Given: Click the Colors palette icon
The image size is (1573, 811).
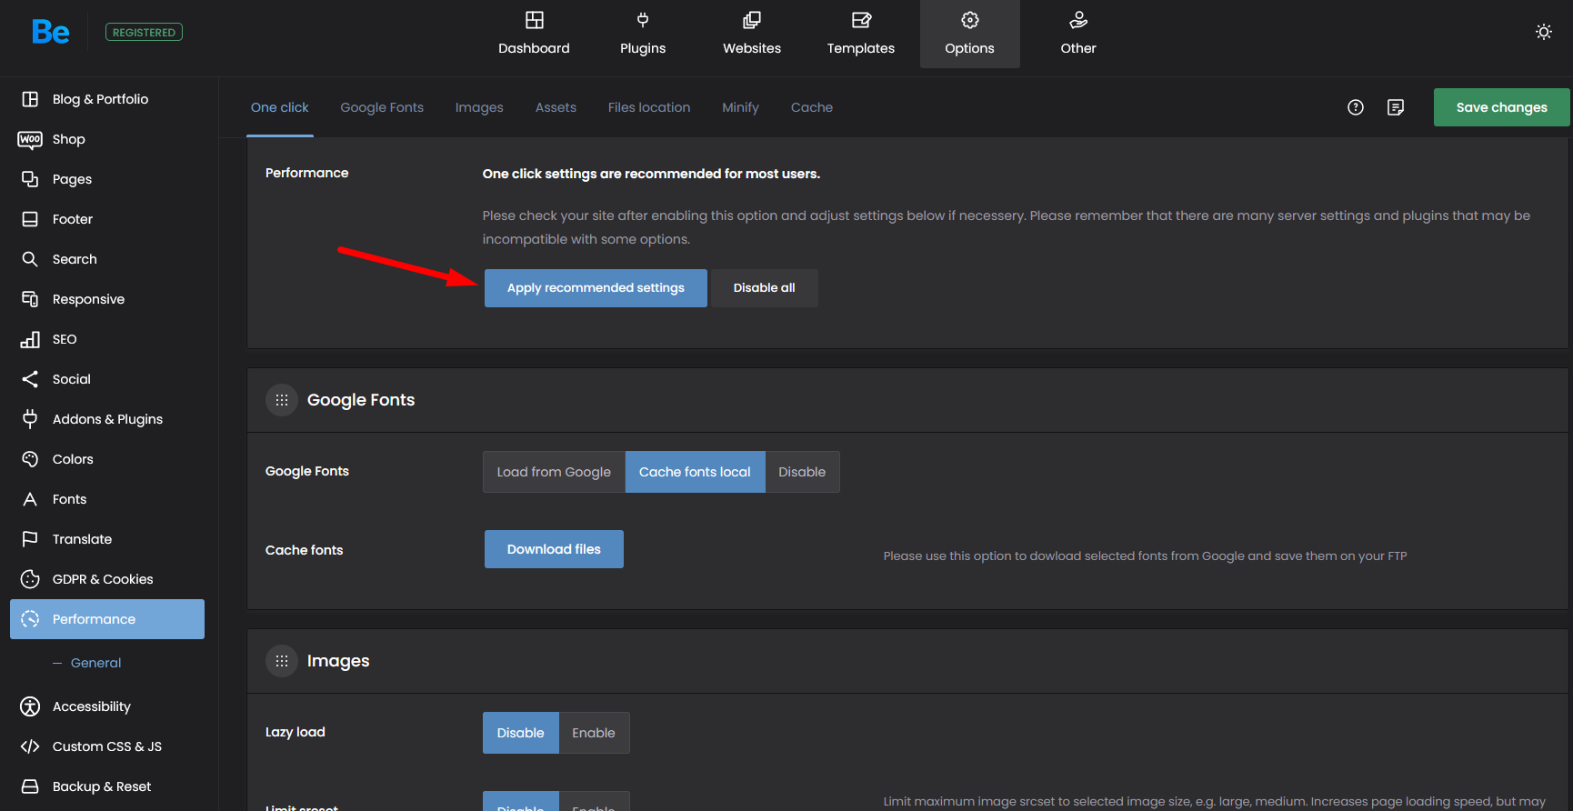Looking at the screenshot, I should pos(30,459).
